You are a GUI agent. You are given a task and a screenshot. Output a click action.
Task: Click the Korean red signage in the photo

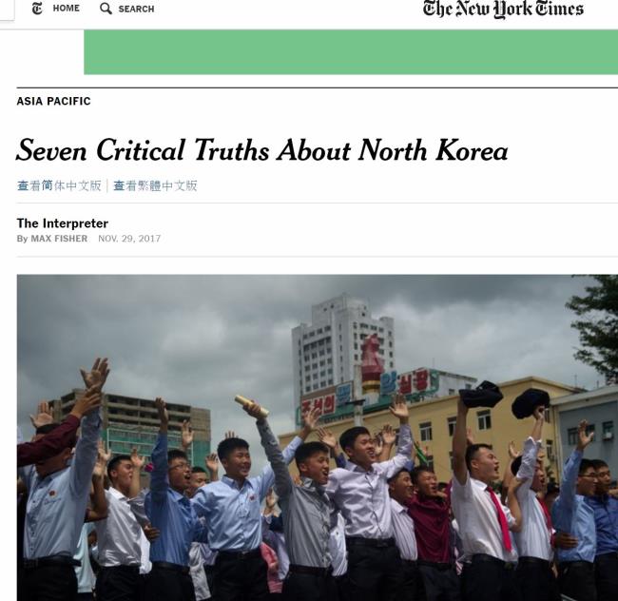pyautogui.click(x=318, y=406)
